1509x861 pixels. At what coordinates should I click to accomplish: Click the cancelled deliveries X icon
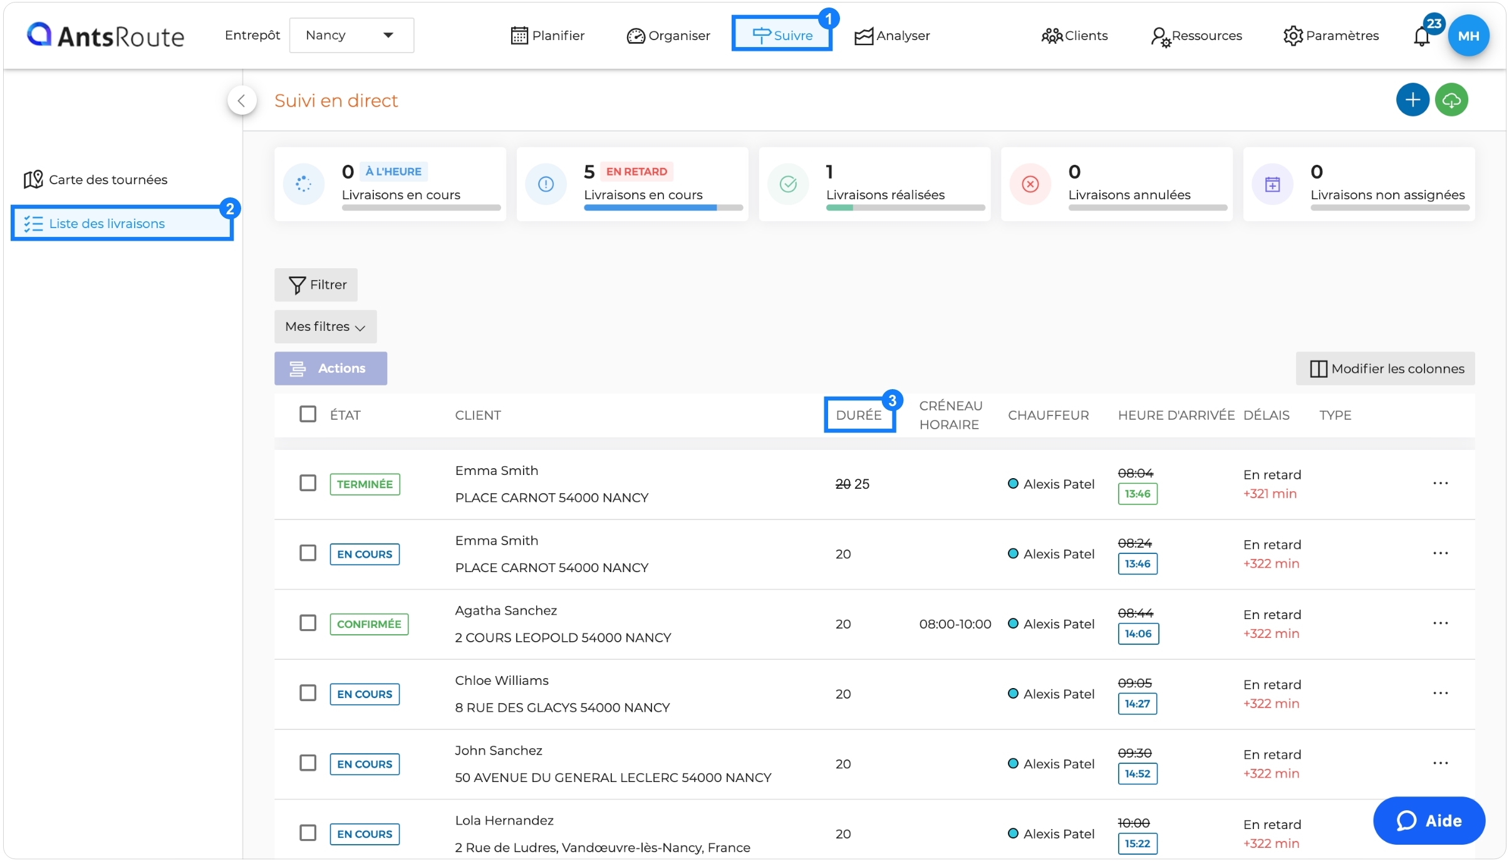click(1030, 184)
